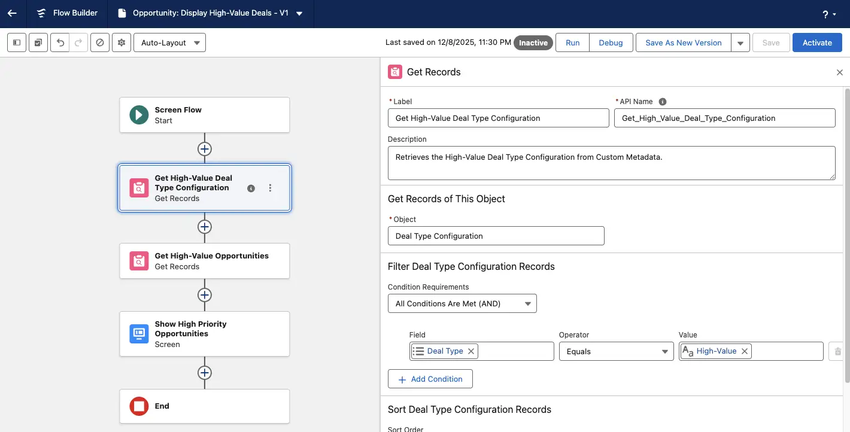
Task: Click the info icon on the selected Get Records node
Action: pos(251,188)
